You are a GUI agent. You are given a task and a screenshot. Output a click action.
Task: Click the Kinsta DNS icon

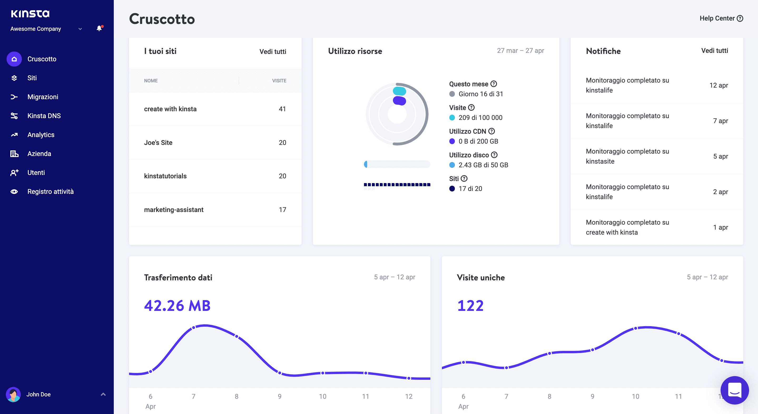pyautogui.click(x=14, y=116)
